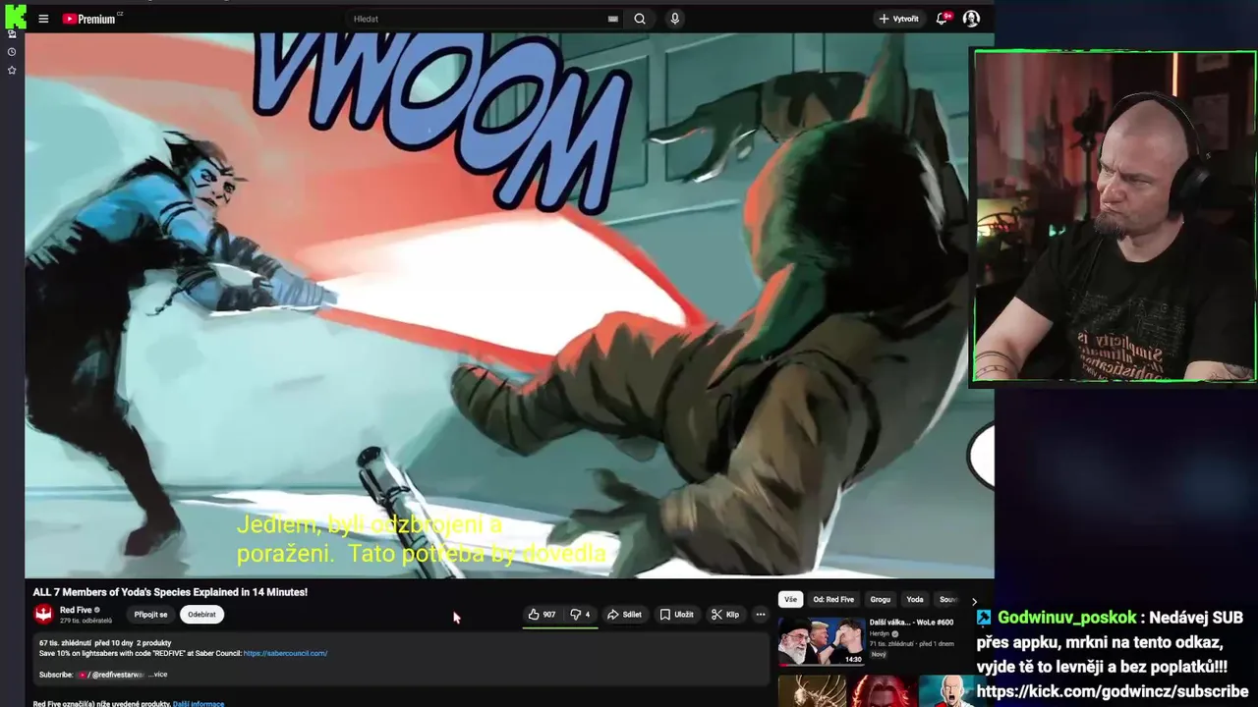
Task: Dislike the video thumbs-down button
Action: [x=580, y=615]
